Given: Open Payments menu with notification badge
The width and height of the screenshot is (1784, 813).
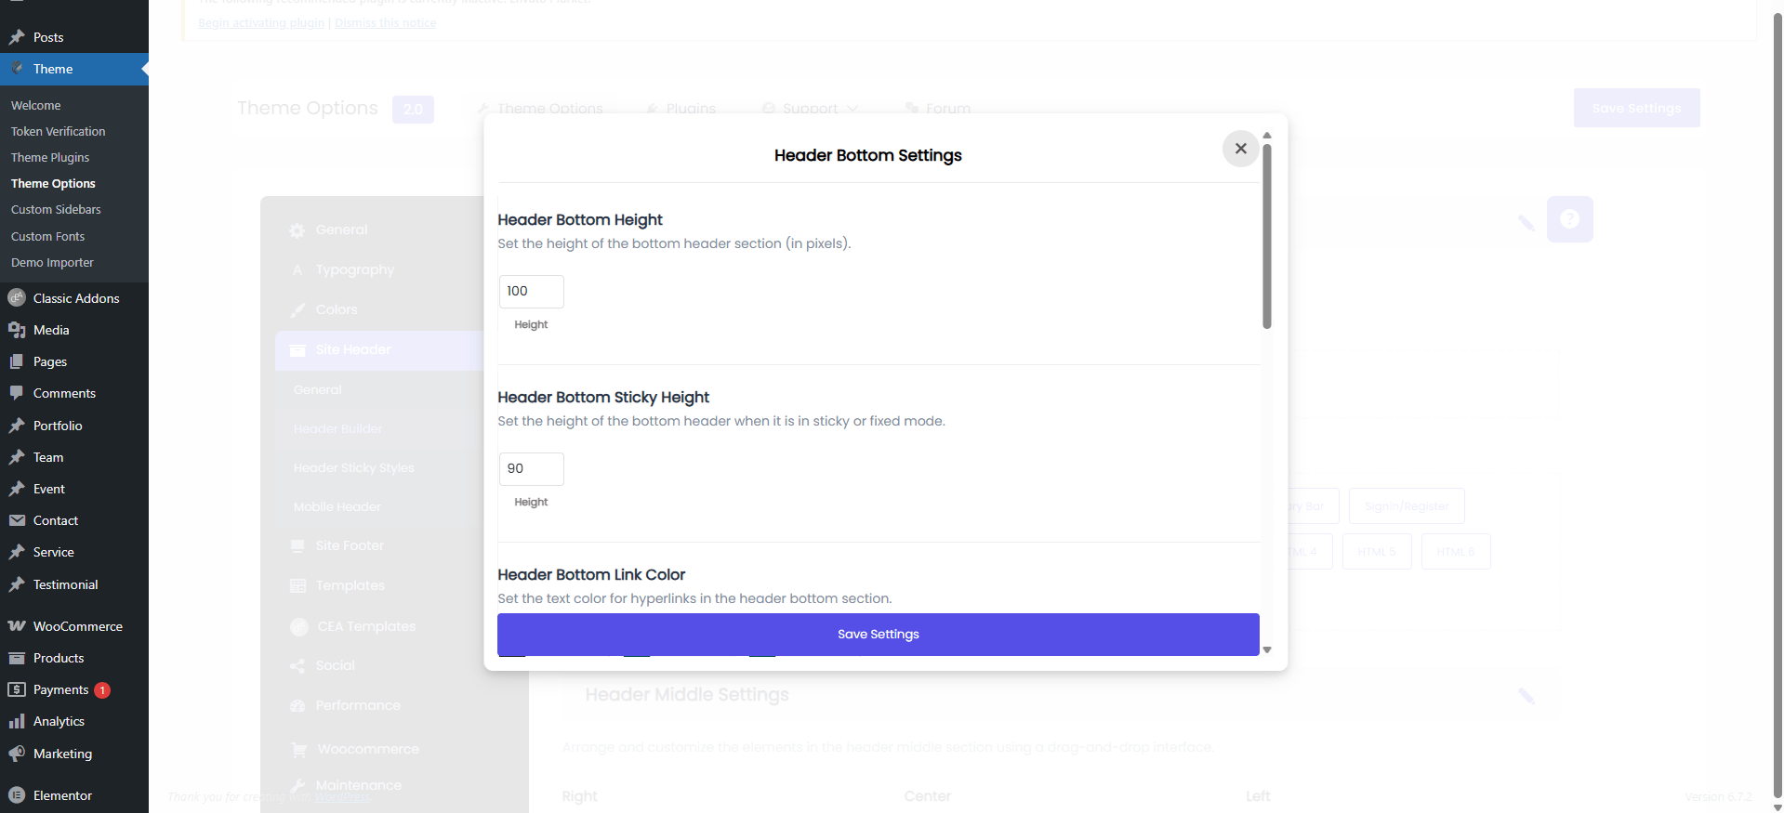Looking at the screenshot, I should point(61,689).
